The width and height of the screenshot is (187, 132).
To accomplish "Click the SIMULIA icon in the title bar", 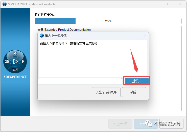I will click(5, 4).
